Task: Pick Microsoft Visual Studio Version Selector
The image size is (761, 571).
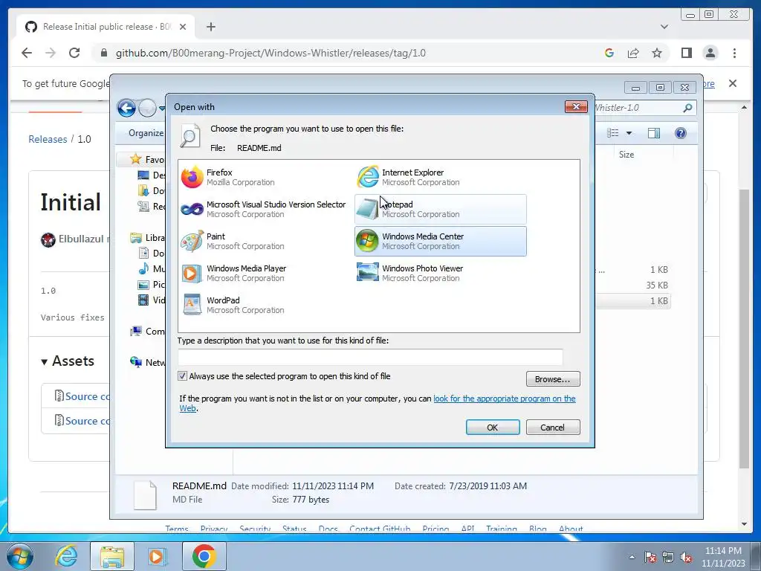Action: click(264, 209)
